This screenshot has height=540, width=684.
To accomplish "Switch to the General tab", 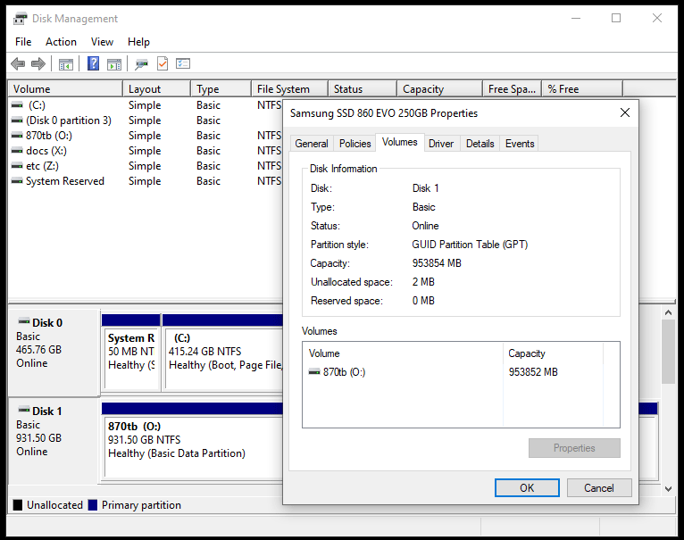I will pos(312,144).
